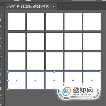Click top-right corner handle of selection

pos(101,72)
